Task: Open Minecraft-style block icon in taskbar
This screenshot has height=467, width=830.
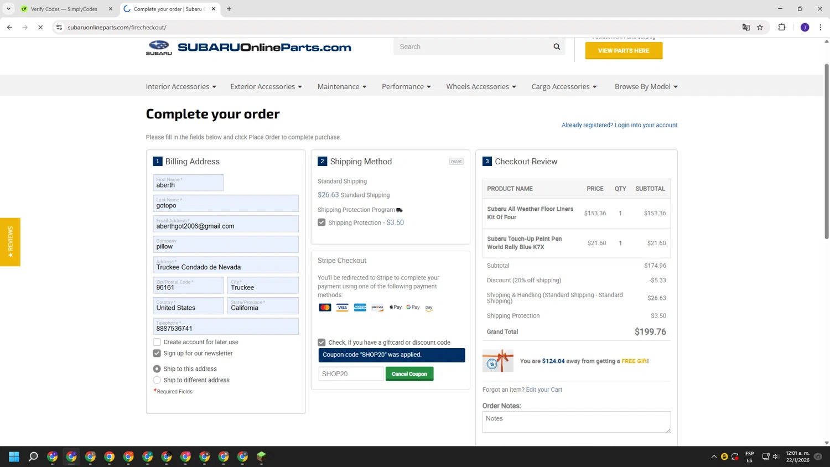Action: [261, 456]
